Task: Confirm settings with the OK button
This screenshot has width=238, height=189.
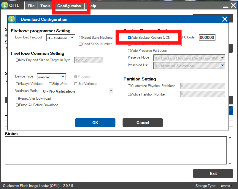Action: coord(95,122)
